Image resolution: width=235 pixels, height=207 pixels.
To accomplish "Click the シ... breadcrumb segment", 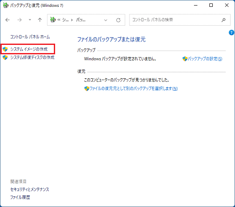I will [65, 20].
